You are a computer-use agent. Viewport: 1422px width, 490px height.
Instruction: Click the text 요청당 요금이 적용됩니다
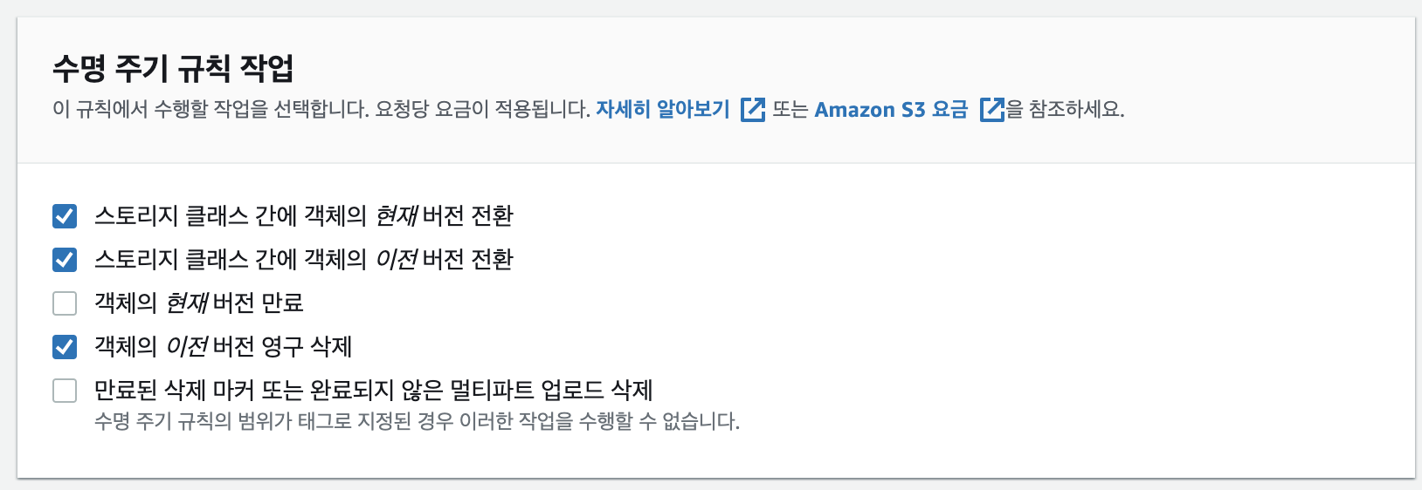point(482,110)
